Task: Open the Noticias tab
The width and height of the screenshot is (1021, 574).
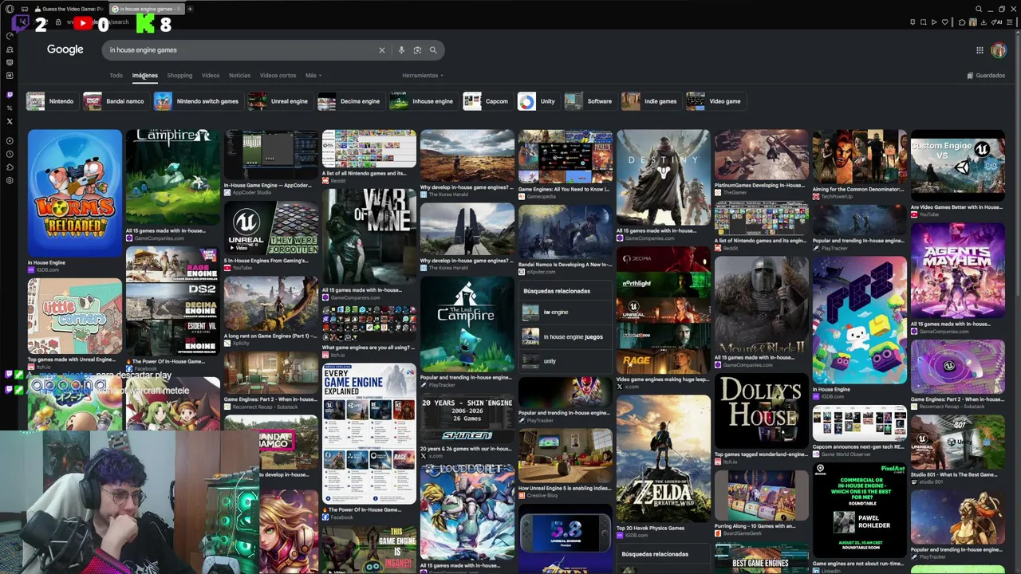Action: (239, 76)
